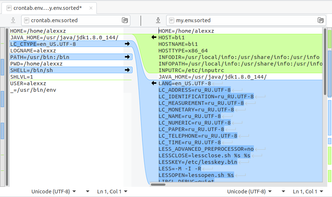Click right pane line JAVA_HOME=/usr/java/jdk1.8.0_144/
The height and width of the screenshot is (197, 332).
212,76
